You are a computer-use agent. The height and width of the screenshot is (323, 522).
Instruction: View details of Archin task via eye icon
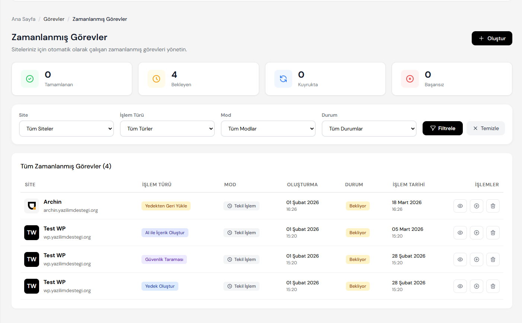460,206
